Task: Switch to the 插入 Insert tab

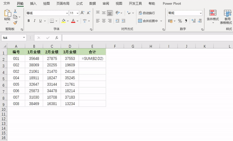Action: coord(33,3)
